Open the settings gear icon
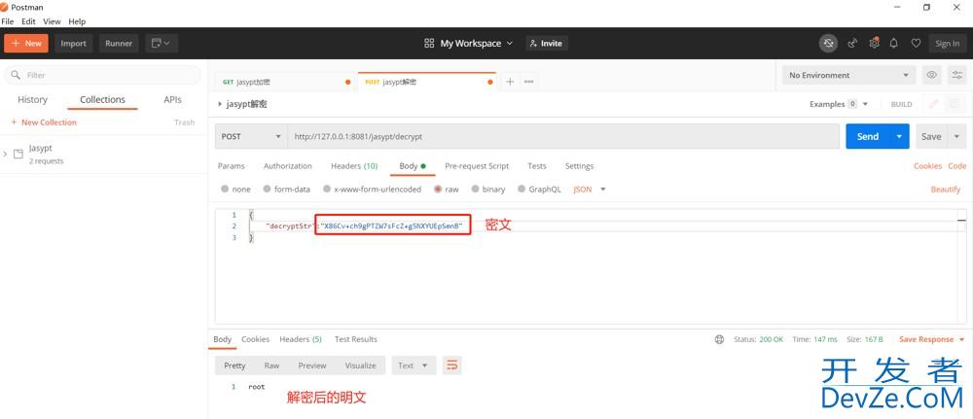Image resolution: width=973 pixels, height=419 pixels. tap(875, 44)
